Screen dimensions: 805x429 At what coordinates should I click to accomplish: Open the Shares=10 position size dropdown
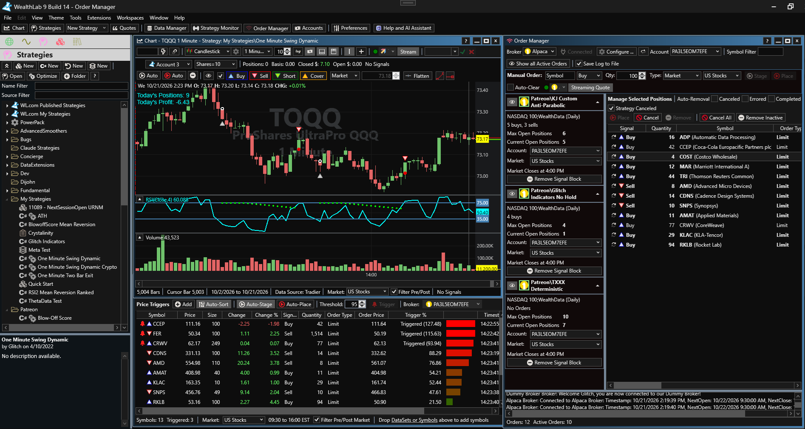coord(215,64)
